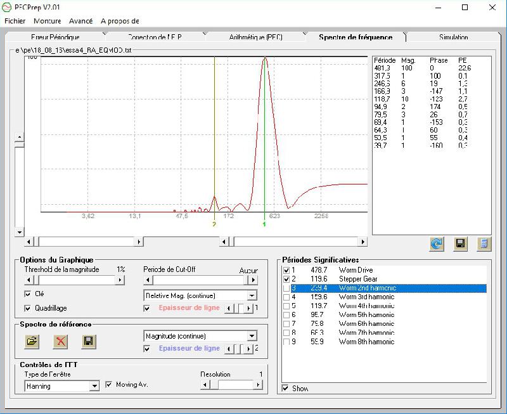This screenshot has width=507, height=414.
Task: Open the A propos de menu
Action: click(120, 21)
